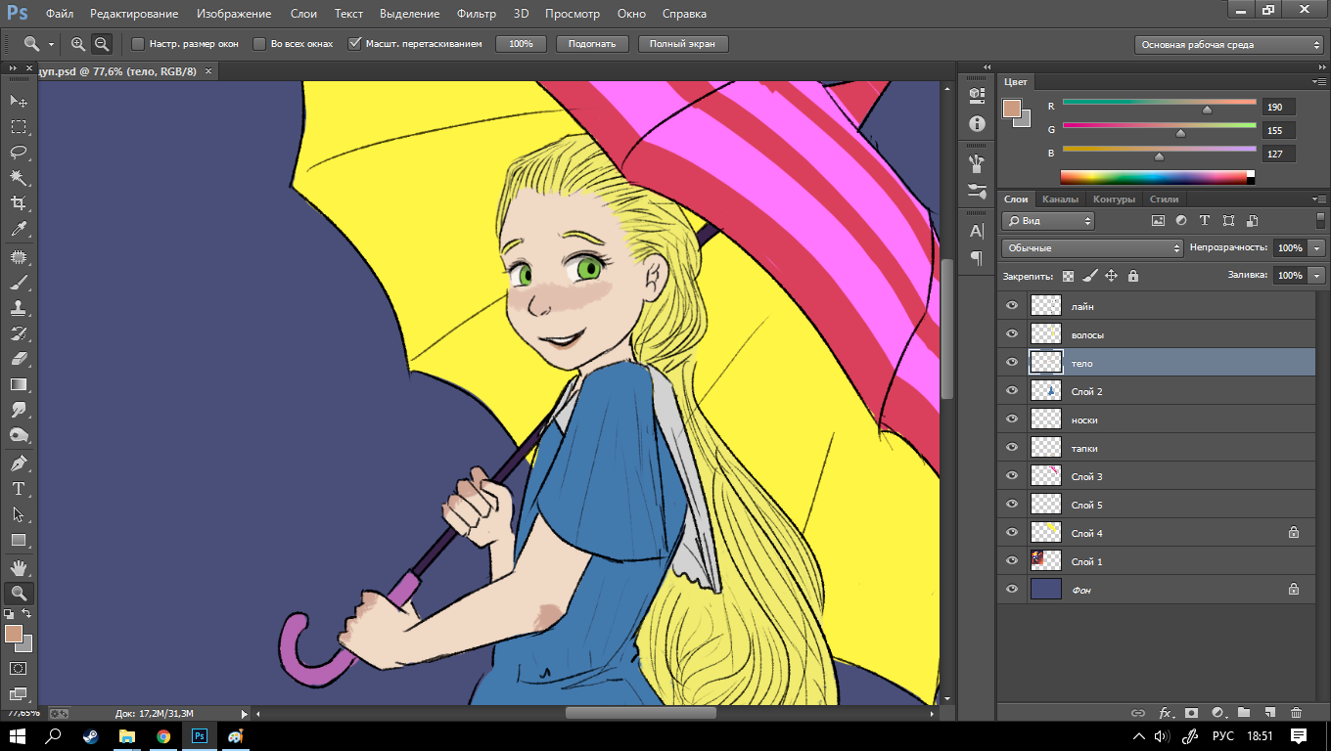Open blend mode dropdown 'Обычные'
The image size is (1331, 751).
tap(1093, 248)
